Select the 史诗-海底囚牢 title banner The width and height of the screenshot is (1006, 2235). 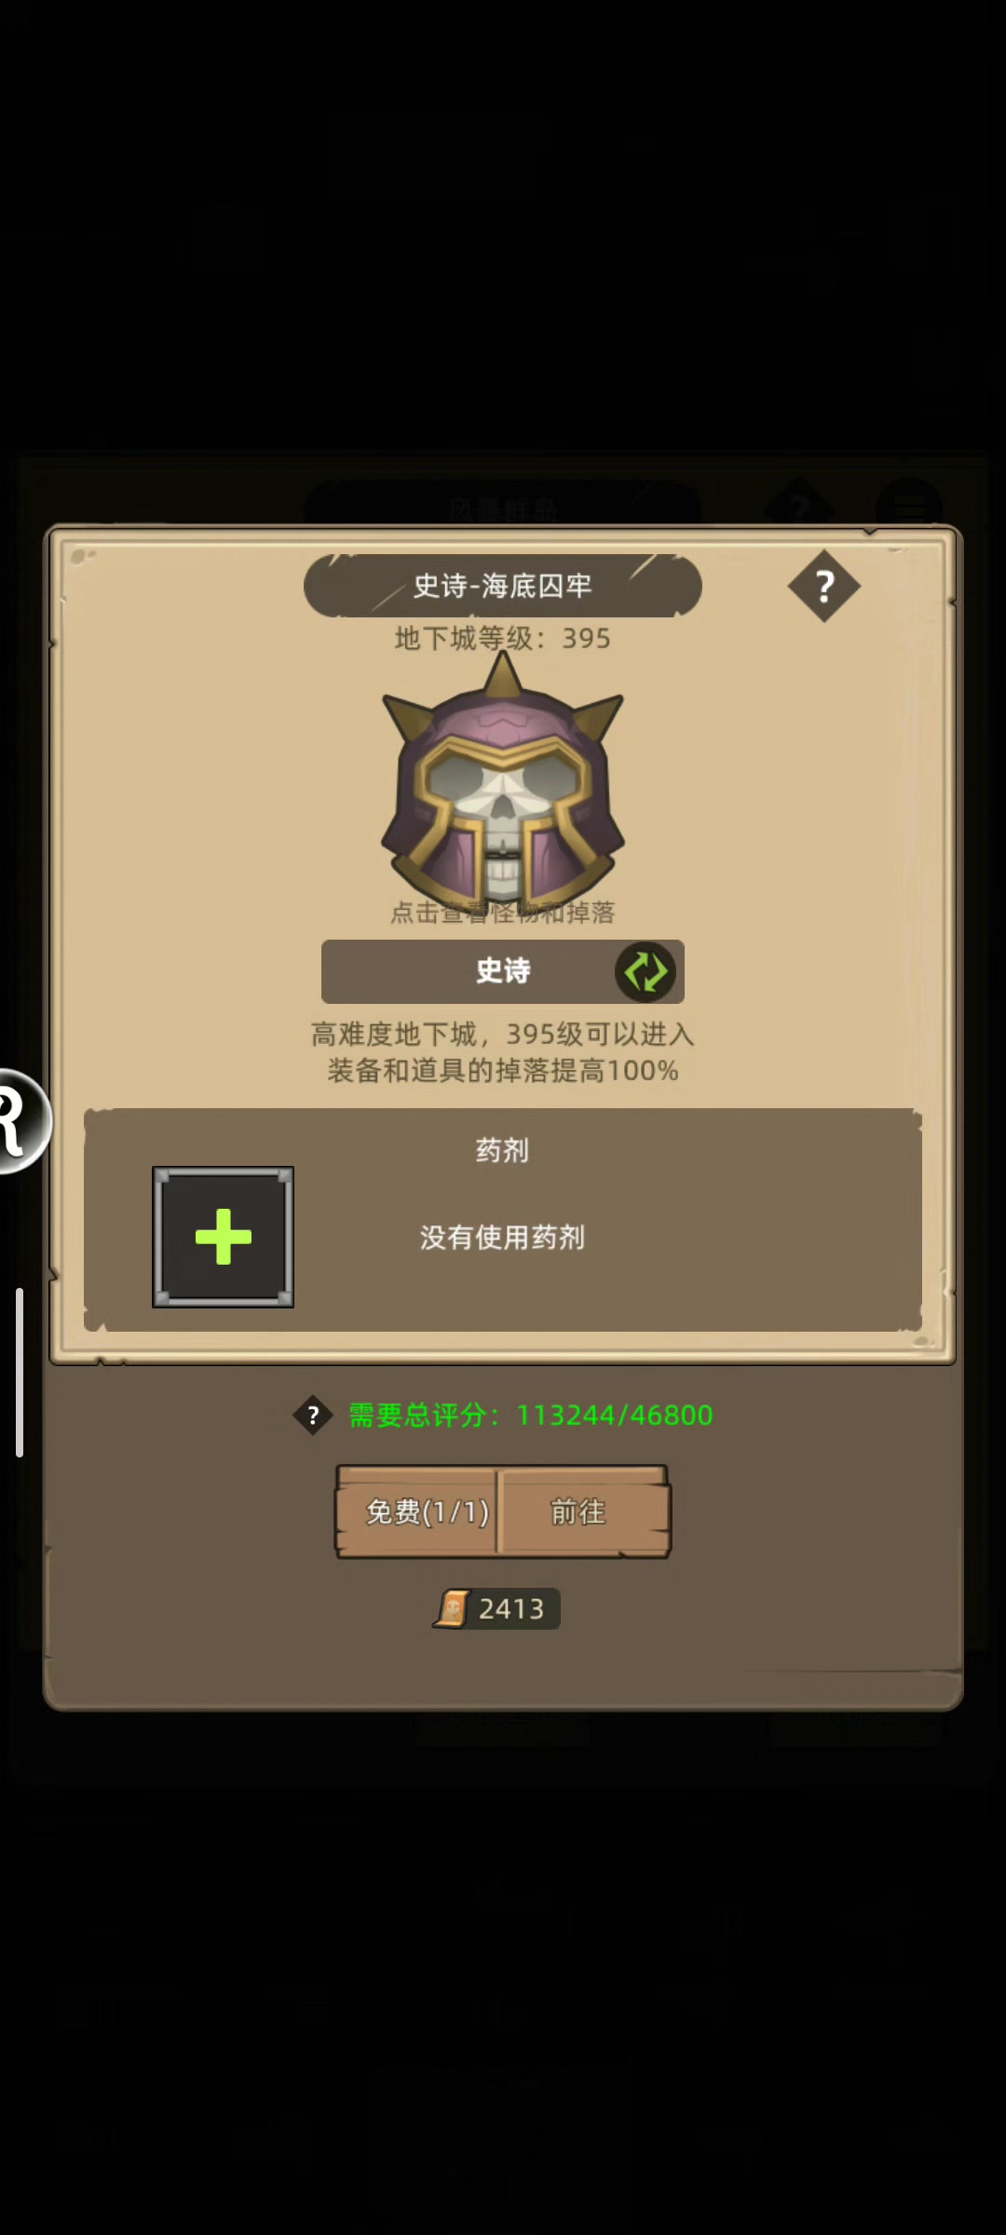coord(503,586)
